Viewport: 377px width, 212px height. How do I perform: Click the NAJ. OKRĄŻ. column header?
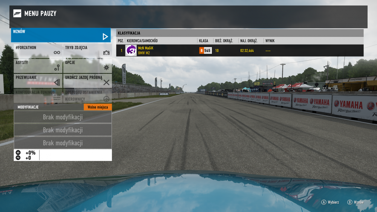pos(249,41)
